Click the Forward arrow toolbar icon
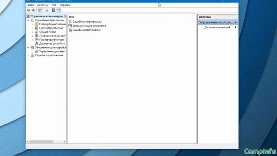This screenshot has height=156, width=277. (x=33, y=10)
